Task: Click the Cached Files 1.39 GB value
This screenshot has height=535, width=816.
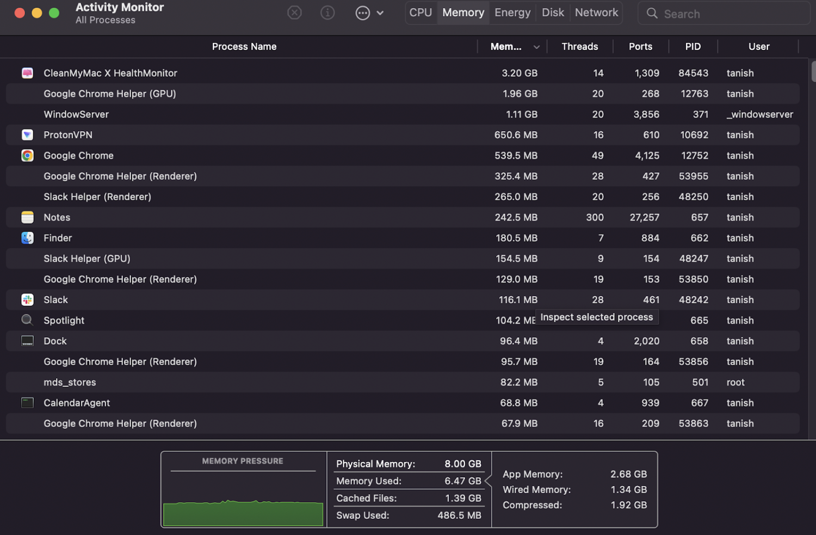Action: point(463,498)
